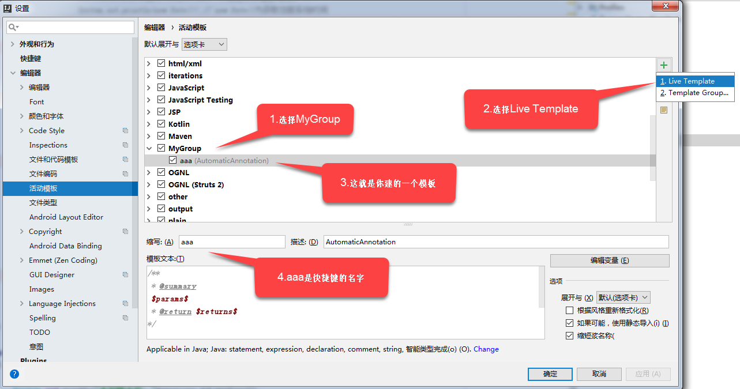
Task: Click the 取消 button
Action: (x=599, y=374)
